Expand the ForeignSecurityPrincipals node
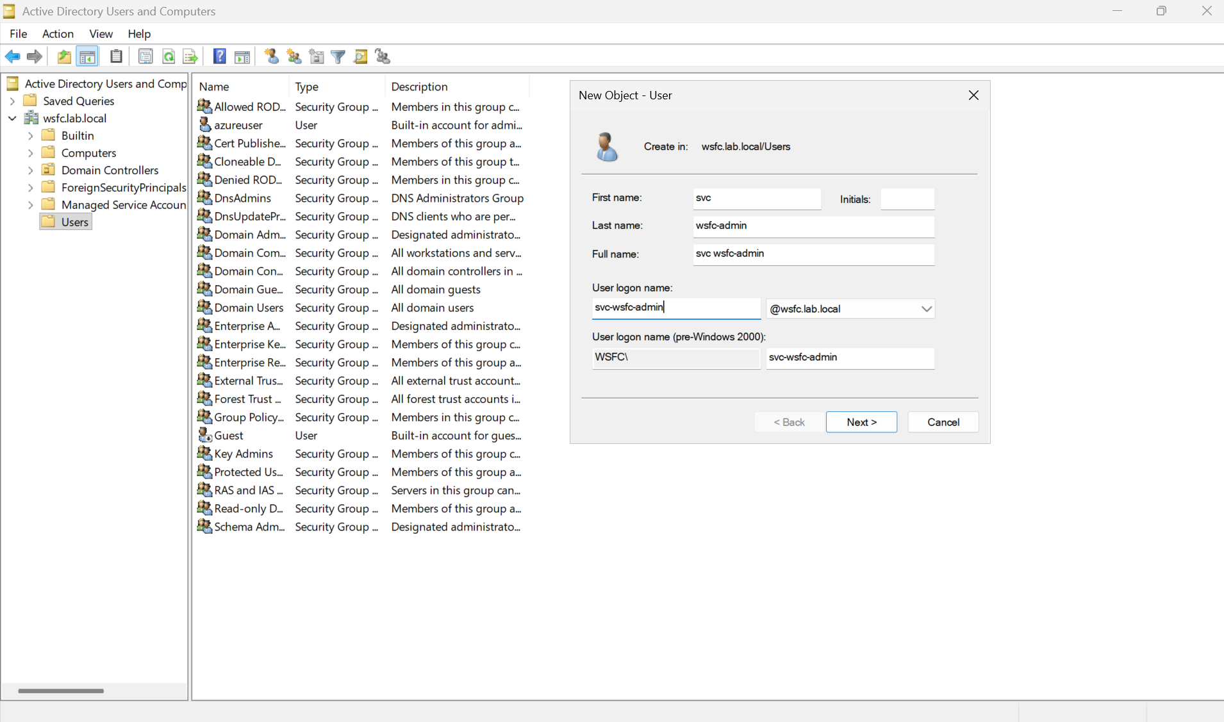The height and width of the screenshot is (722, 1224). pos(31,188)
